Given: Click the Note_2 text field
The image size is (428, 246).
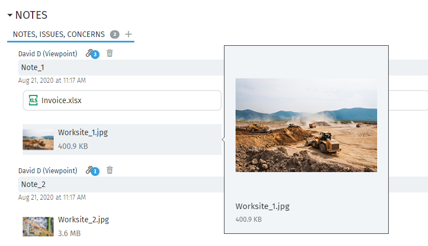Looking at the screenshot, I should coord(121,184).
